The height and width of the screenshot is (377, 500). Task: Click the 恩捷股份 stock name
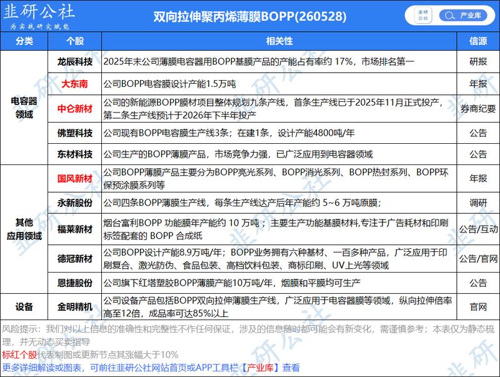click(74, 283)
